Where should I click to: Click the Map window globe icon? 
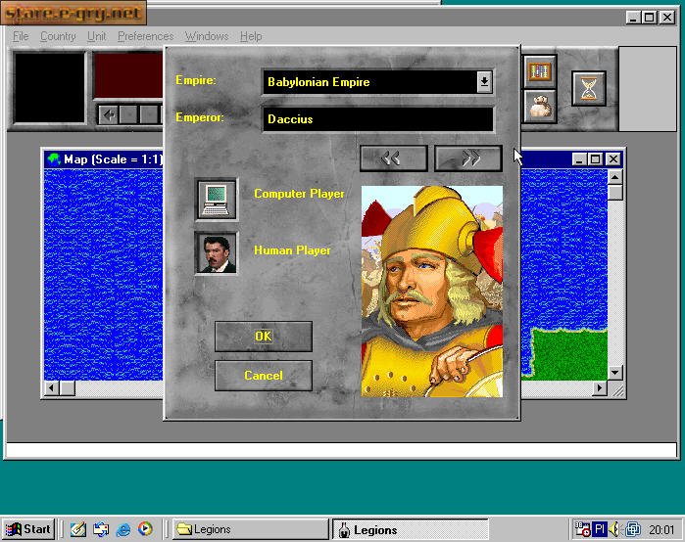point(54,159)
